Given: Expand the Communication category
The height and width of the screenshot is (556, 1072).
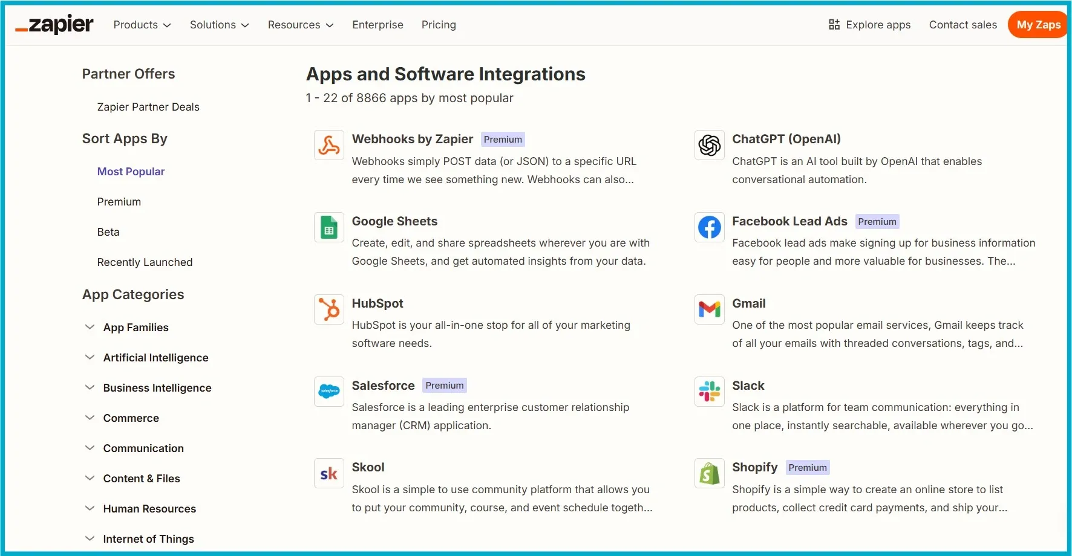Looking at the screenshot, I should [x=143, y=448].
